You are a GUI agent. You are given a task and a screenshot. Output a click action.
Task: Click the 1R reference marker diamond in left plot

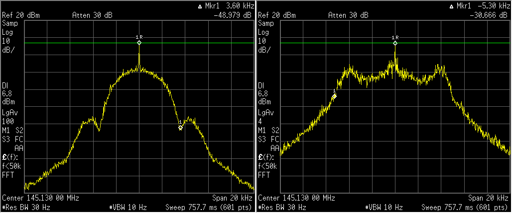pyautogui.click(x=139, y=43)
